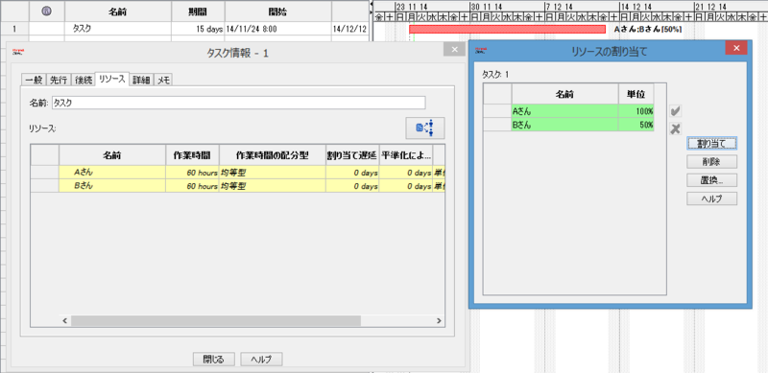Close the タスク情報 dialog

point(454,50)
